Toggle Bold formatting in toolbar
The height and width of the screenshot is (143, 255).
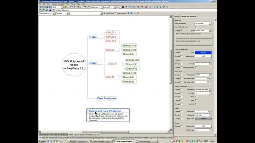coord(123,7)
